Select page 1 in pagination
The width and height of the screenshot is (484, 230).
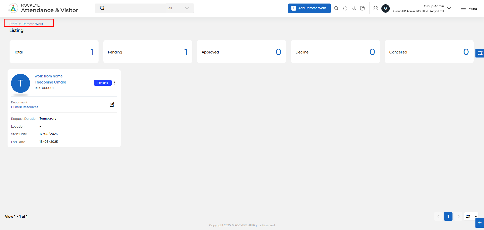tap(448, 216)
